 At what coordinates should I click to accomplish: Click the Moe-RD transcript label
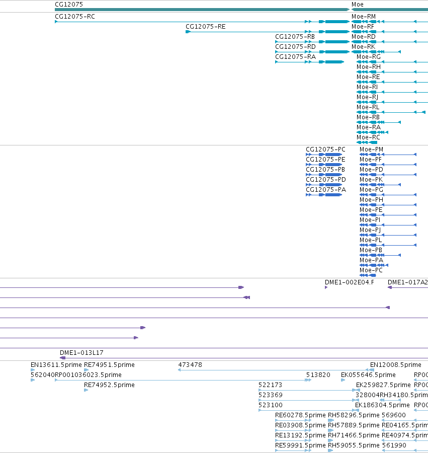(x=364, y=37)
